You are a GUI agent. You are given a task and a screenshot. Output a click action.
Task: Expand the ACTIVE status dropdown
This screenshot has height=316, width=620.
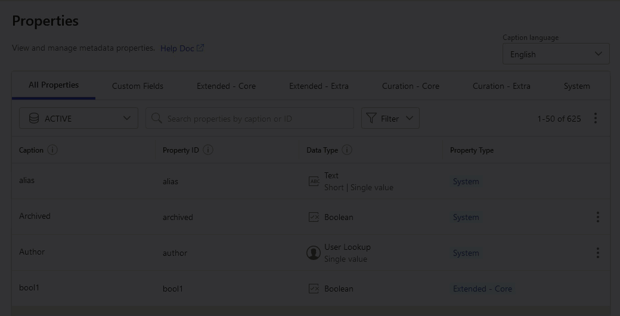tap(79, 118)
